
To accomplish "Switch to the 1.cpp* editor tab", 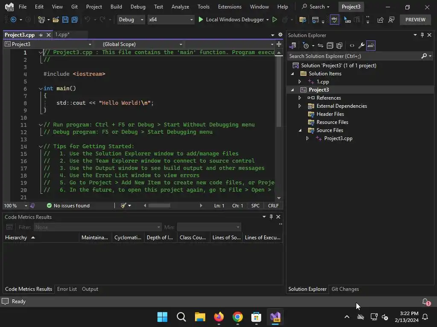I will (62, 35).
